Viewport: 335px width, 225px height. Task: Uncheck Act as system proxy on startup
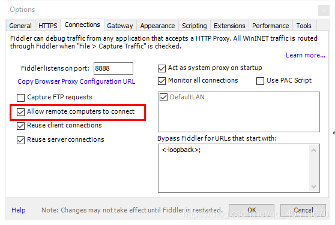click(161, 69)
